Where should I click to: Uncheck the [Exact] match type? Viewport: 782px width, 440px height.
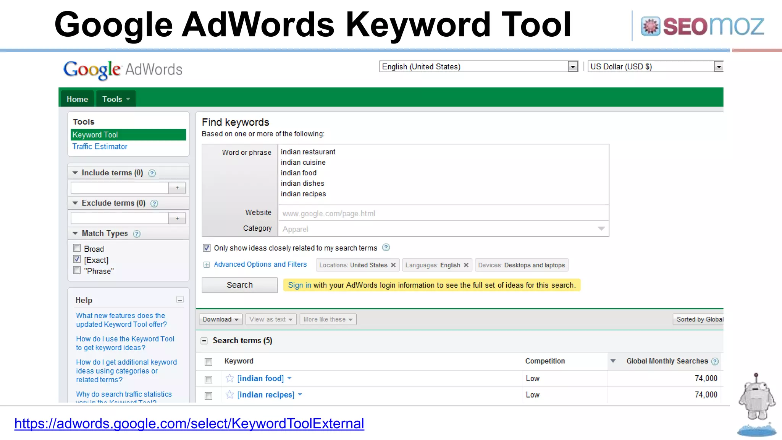tap(77, 259)
